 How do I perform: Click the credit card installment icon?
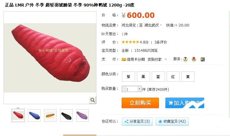click(x=124, y=60)
